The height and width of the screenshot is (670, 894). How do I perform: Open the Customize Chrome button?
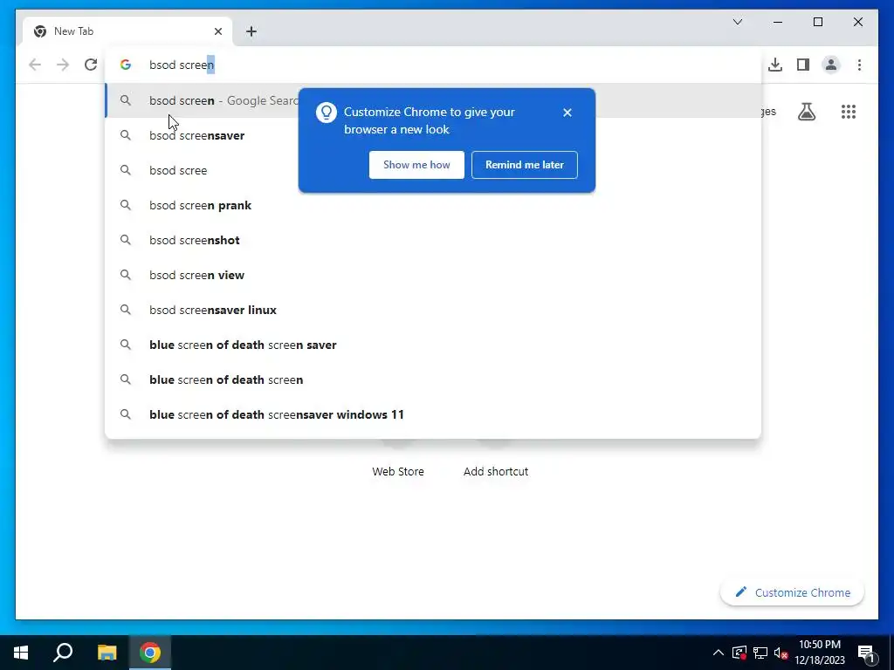pyautogui.click(x=792, y=592)
